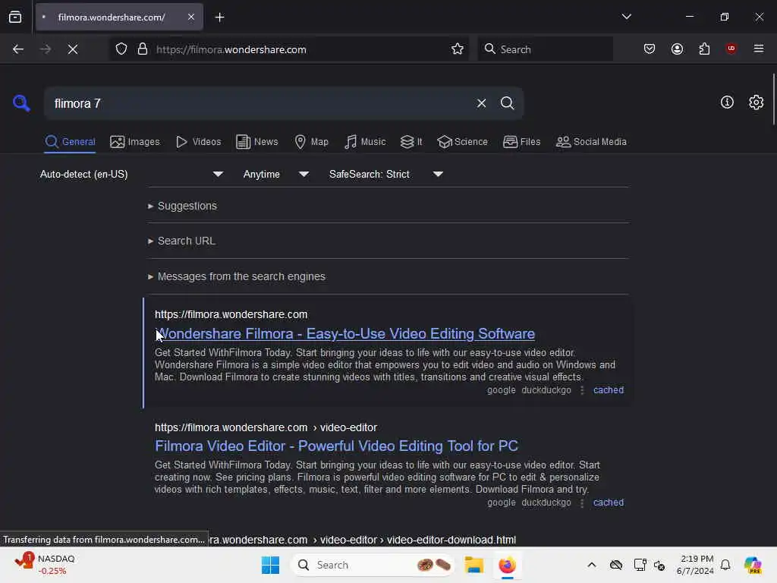Open the SafeSearch: Strict dropdown
The height and width of the screenshot is (583, 777).
[386, 174]
